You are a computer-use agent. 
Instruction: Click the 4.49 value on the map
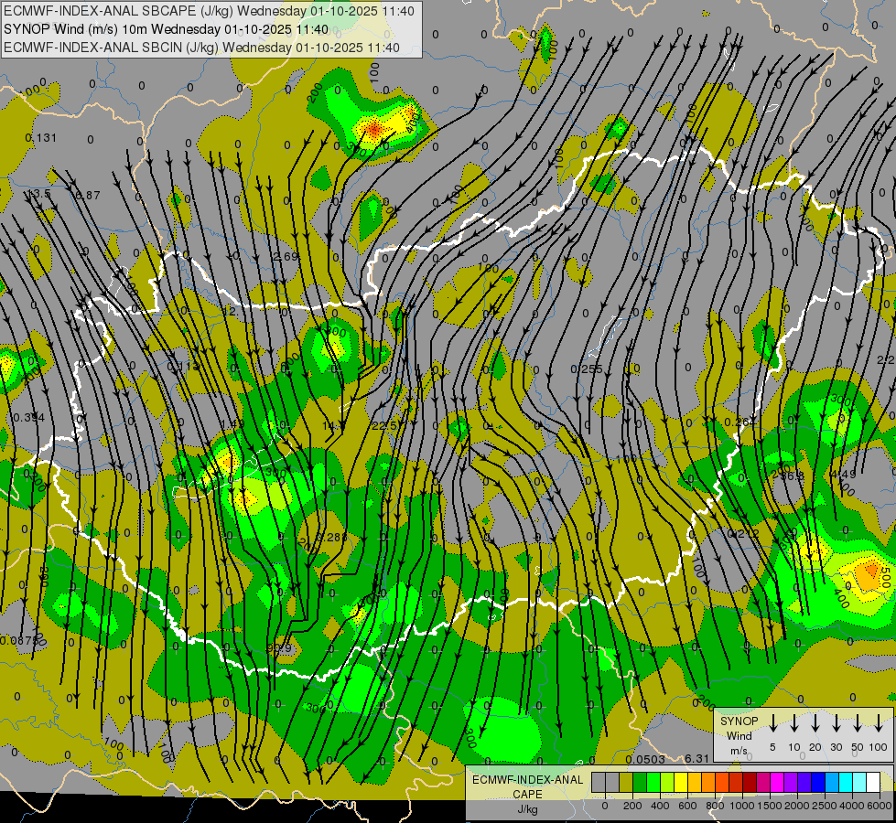click(844, 474)
